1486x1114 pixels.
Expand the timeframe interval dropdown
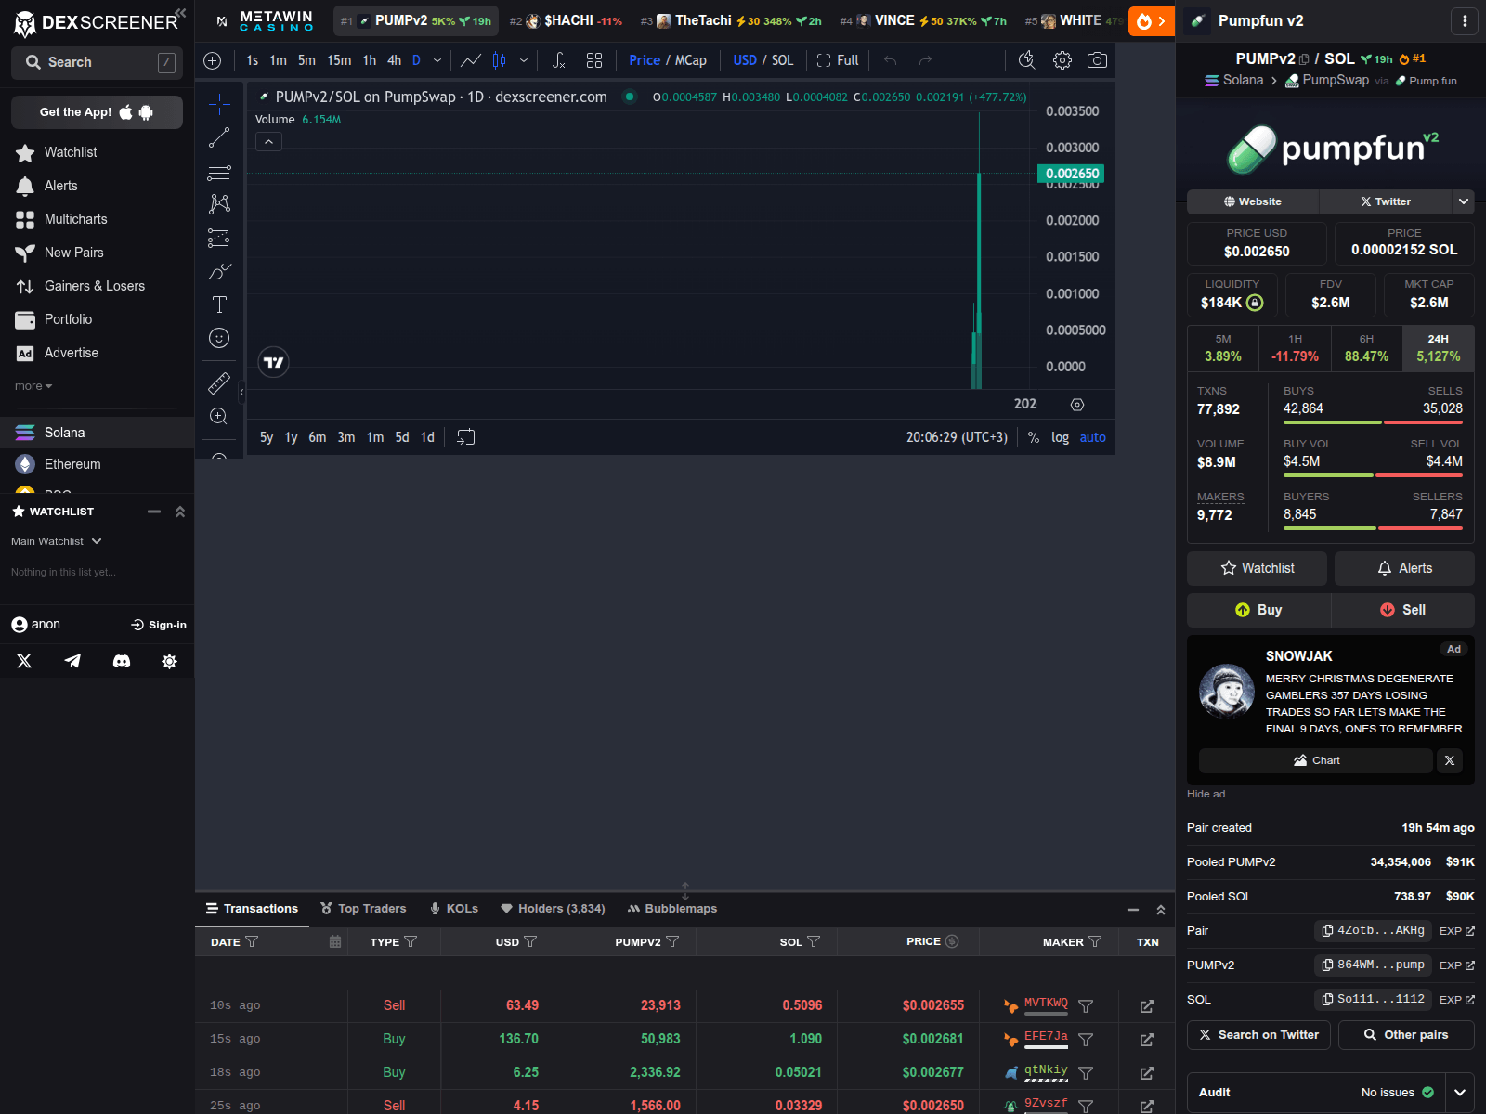coord(437,60)
